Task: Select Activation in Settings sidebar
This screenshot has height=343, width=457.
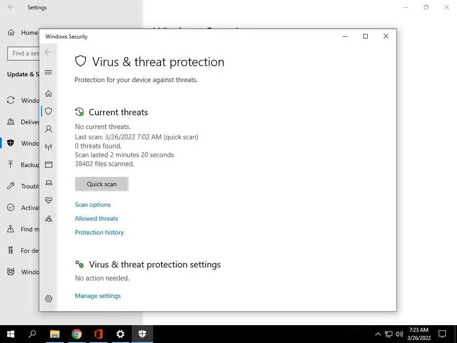Action: pyautogui.click(x=23, y=208)
